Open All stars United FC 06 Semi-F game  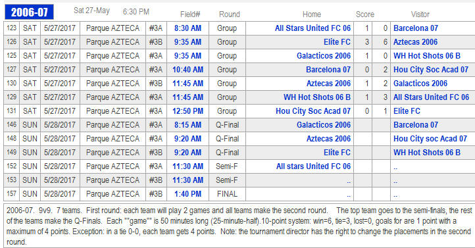[313, 166]
